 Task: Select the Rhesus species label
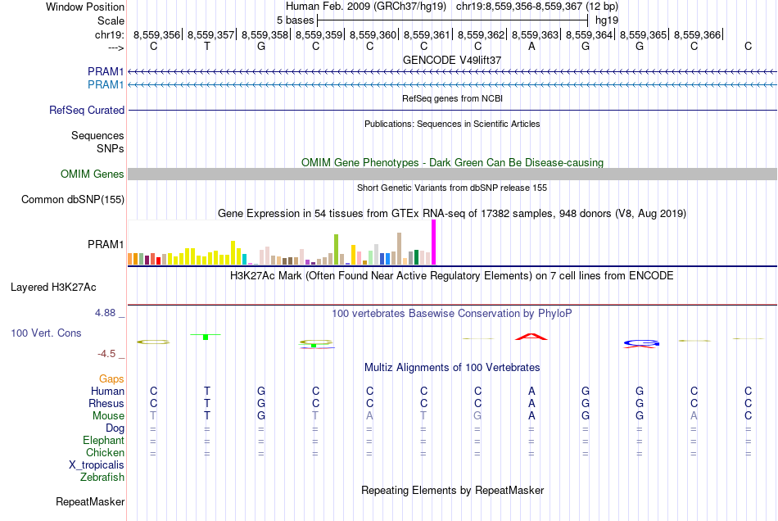click(106, 403)
